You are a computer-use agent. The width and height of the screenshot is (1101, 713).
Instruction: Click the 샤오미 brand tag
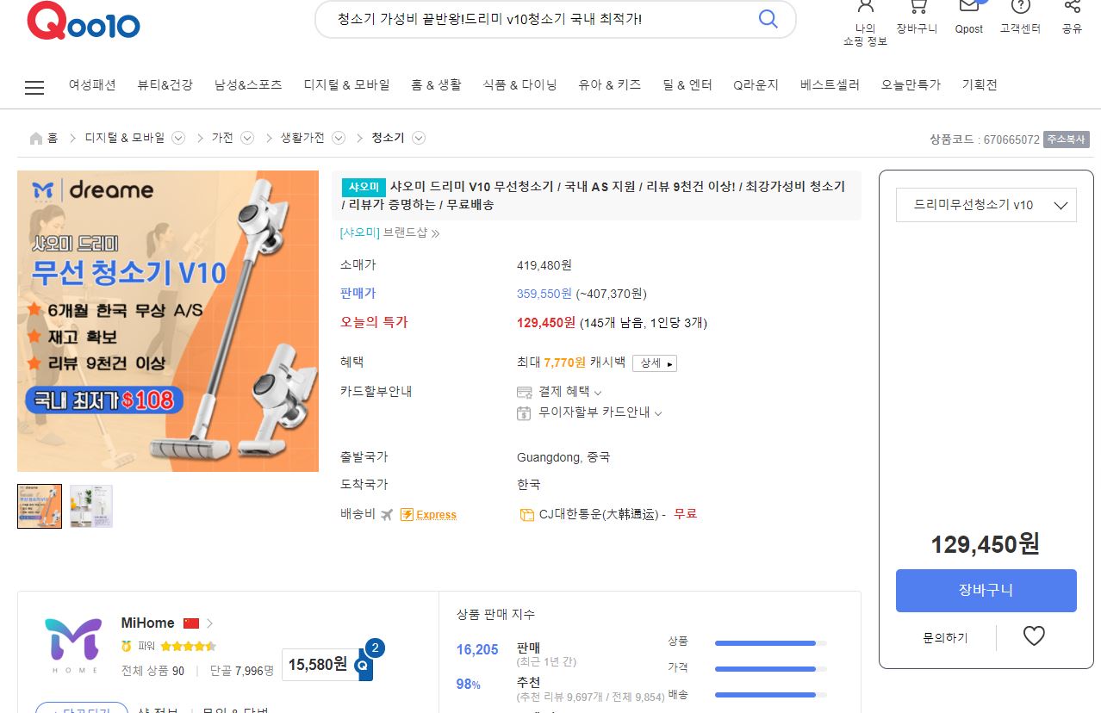click(363, 187)
